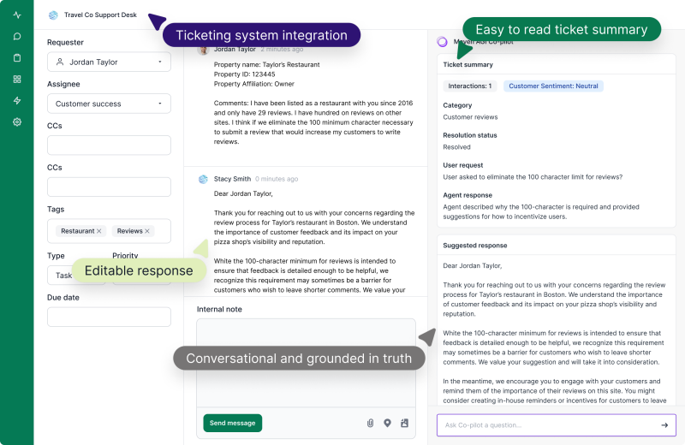Click the Dear Jordan Taylor line in suggested response
685x445 pixels.
coord(473,265)
